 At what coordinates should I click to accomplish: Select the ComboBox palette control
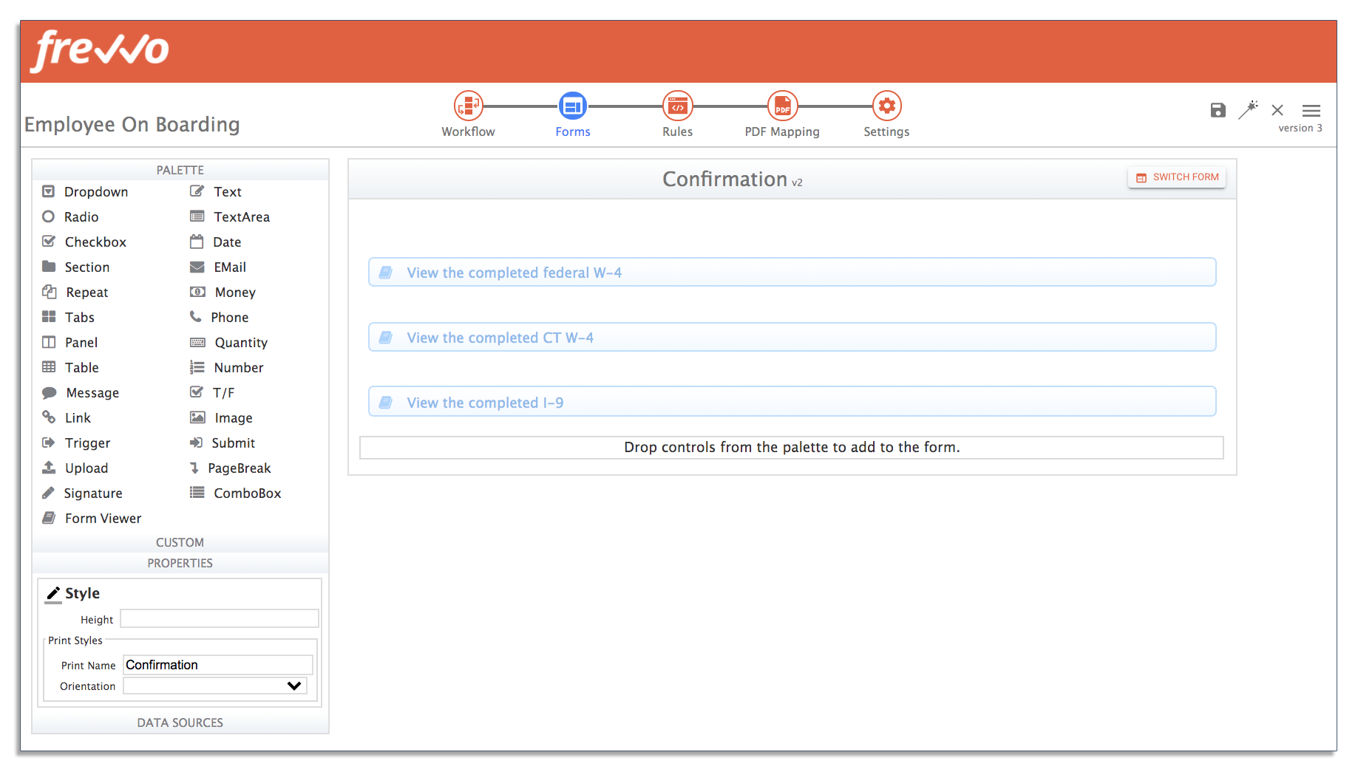point(236,493)
